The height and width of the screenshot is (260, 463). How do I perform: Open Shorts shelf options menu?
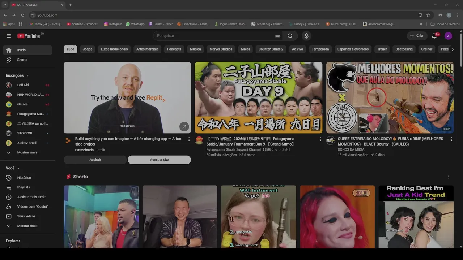click(449, 177)
